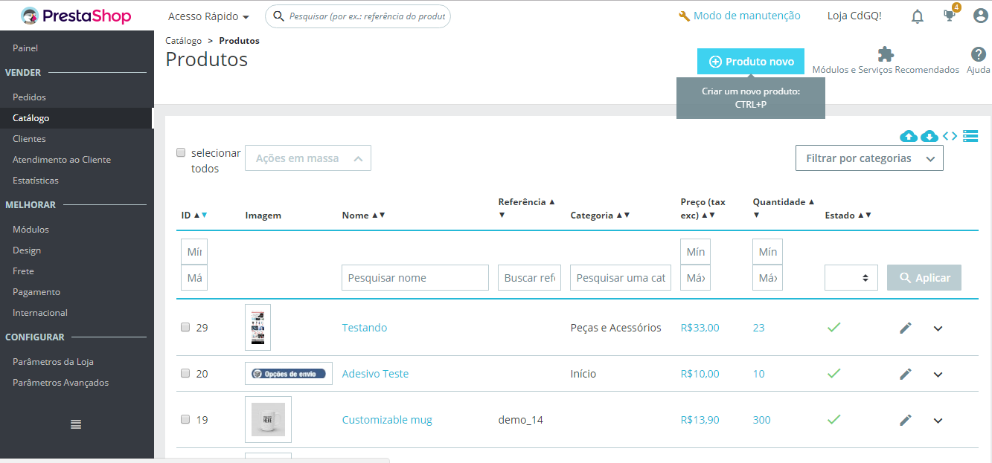Viewport: 992px width, 463px height.
Task: Show the SQL query code icon
Action: (x=950, y=136)
